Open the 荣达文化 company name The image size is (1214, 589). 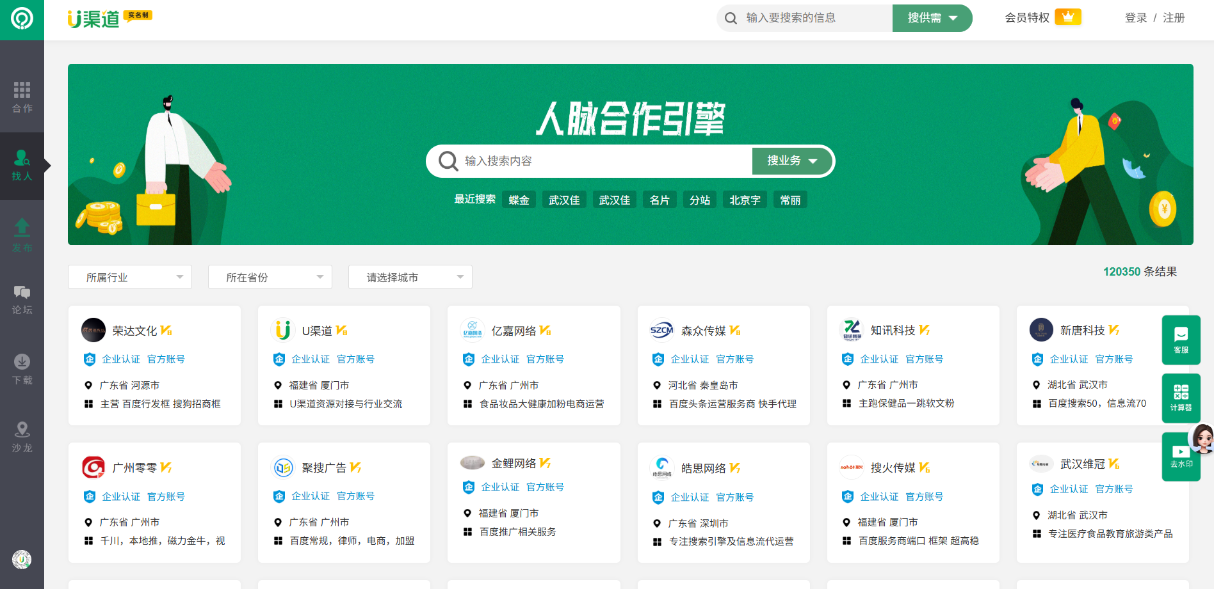(x=134, y=331)
